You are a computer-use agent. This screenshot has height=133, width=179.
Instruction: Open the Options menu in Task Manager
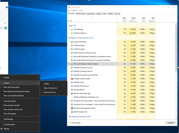(x=75, y=10)
